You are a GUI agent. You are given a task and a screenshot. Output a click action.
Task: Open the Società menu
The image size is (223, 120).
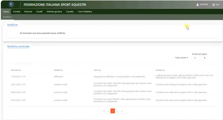coord(17,12)
